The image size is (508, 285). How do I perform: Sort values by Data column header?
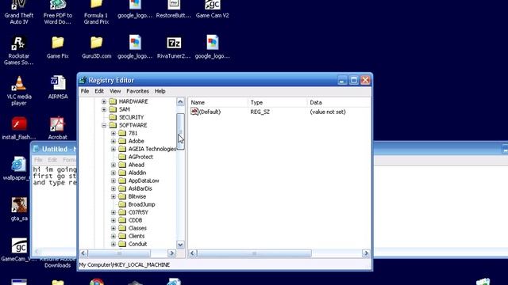(339, 102)
